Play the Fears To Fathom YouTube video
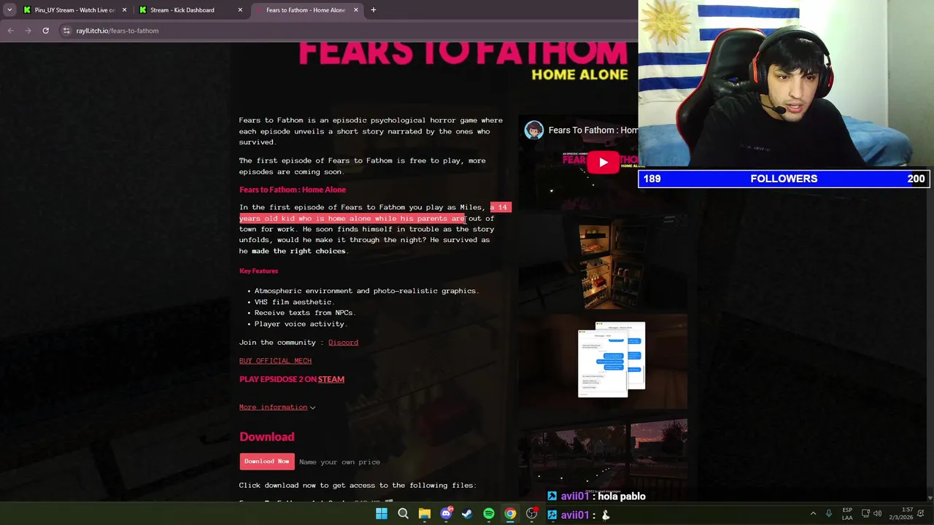 pyautogui.click(x=603, y=163)
